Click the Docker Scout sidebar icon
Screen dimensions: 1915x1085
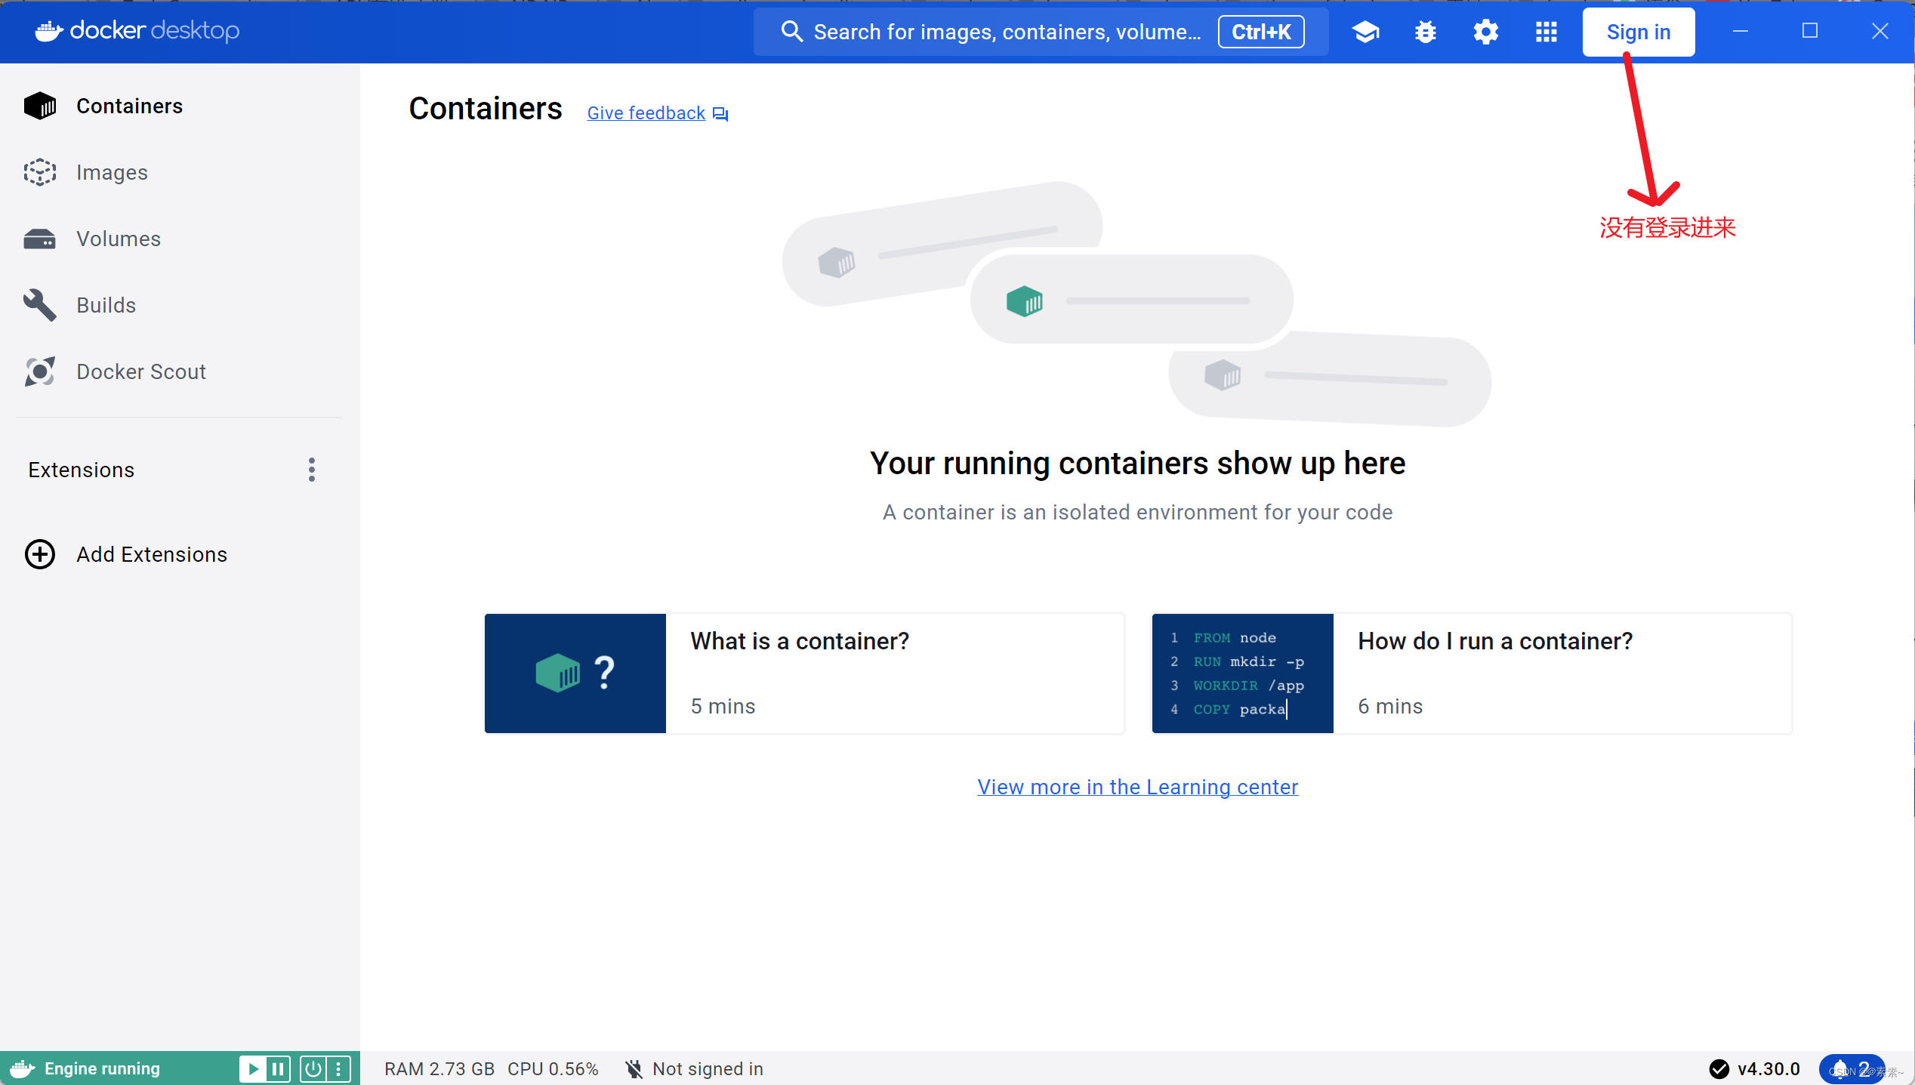click(39, 371)
